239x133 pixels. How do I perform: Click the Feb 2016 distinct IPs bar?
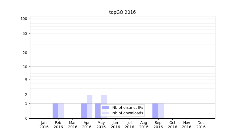[x=55, y=111]
